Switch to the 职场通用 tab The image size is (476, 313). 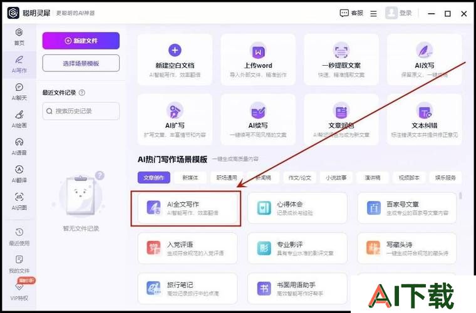coord(227,178)
